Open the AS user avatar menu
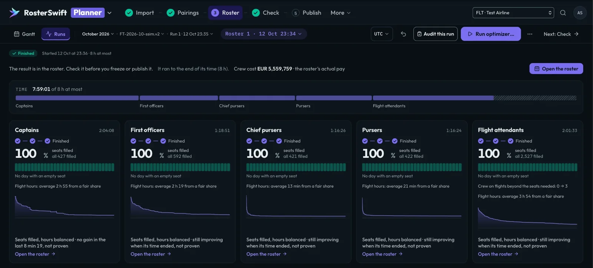Viewport: 593px width, 268px height. [x=580, y=13]
